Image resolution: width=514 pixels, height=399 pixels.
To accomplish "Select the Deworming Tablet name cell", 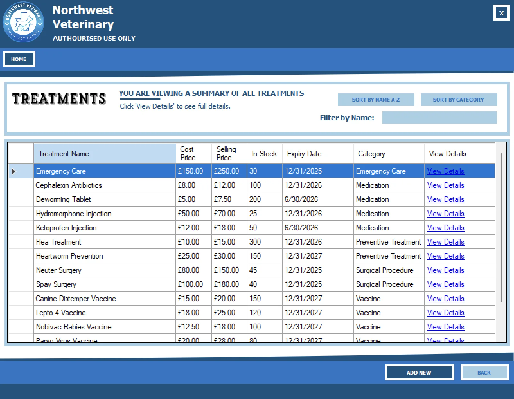I will click(105, 199).
